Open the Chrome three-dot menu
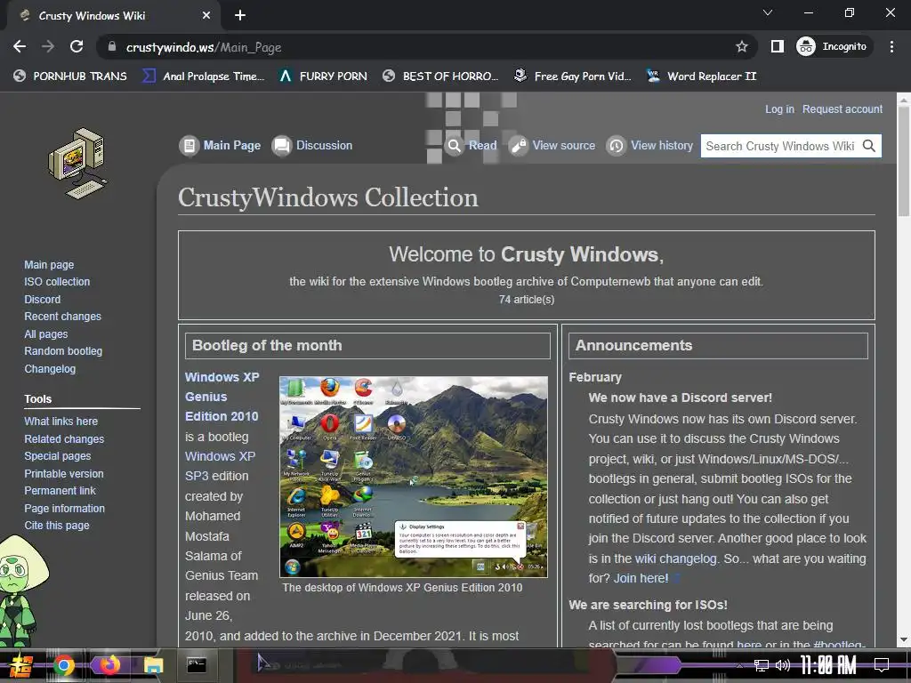 click(891, 46)
